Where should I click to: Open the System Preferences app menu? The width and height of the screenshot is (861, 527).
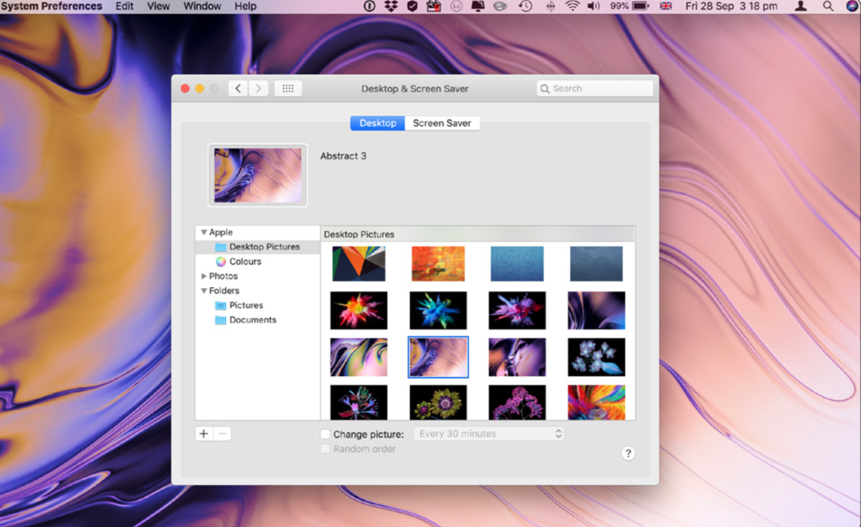tap(51, 6)
